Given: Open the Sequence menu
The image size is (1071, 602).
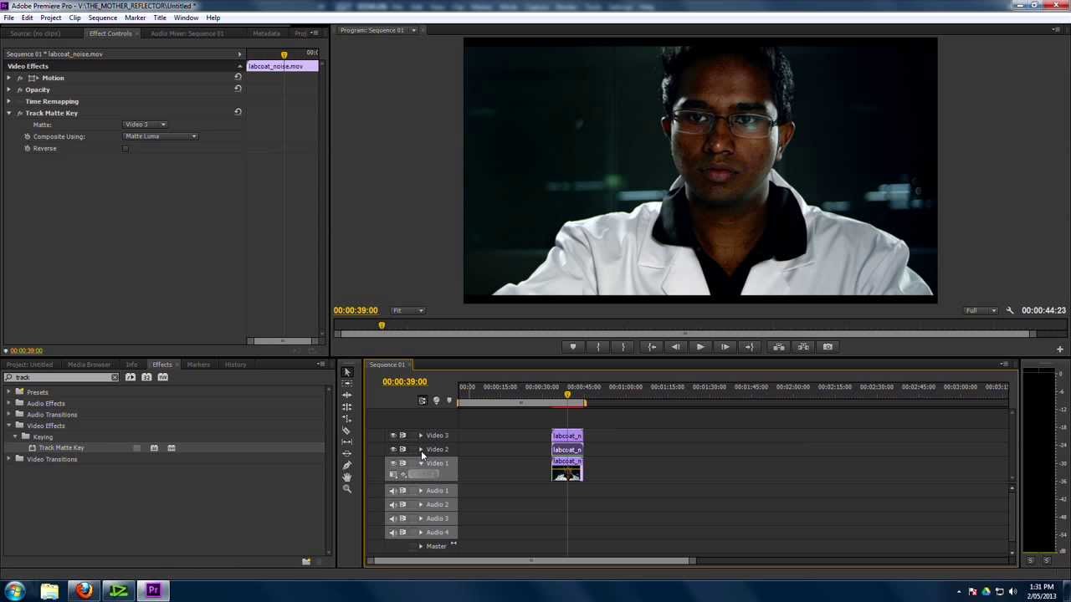Looking at the screenshot, I should click(x=103, y=18).
